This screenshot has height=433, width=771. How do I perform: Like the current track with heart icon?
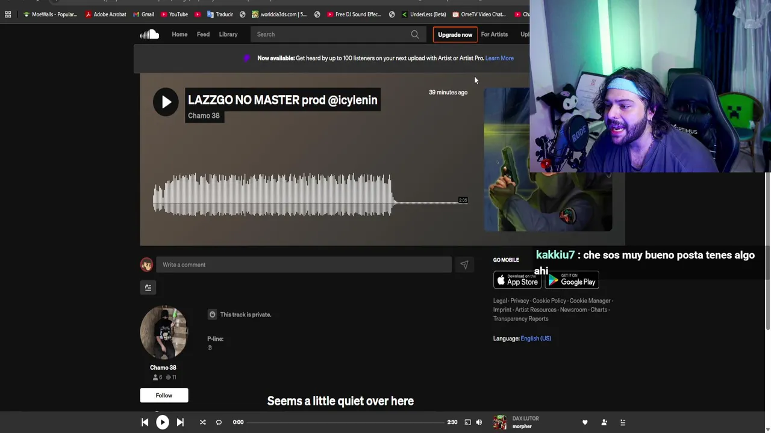[585, 422]
